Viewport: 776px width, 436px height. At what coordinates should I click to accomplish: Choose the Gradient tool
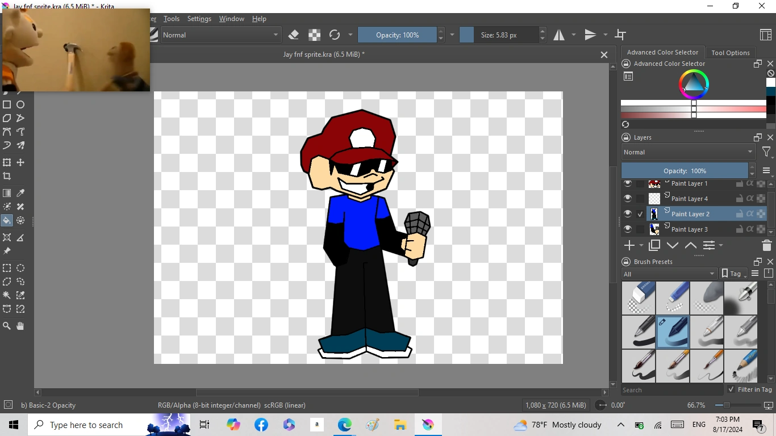pyautogui.click(x=7, y=193)
